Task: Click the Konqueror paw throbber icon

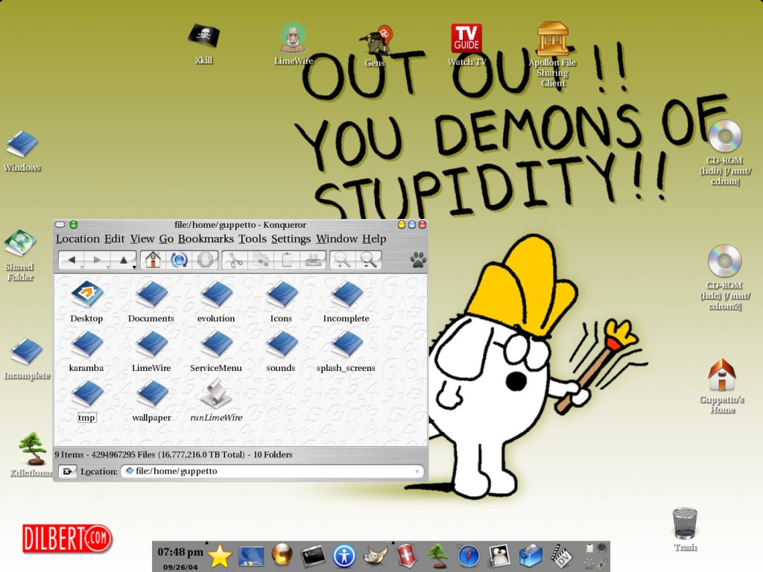Action: click(418, 260)
